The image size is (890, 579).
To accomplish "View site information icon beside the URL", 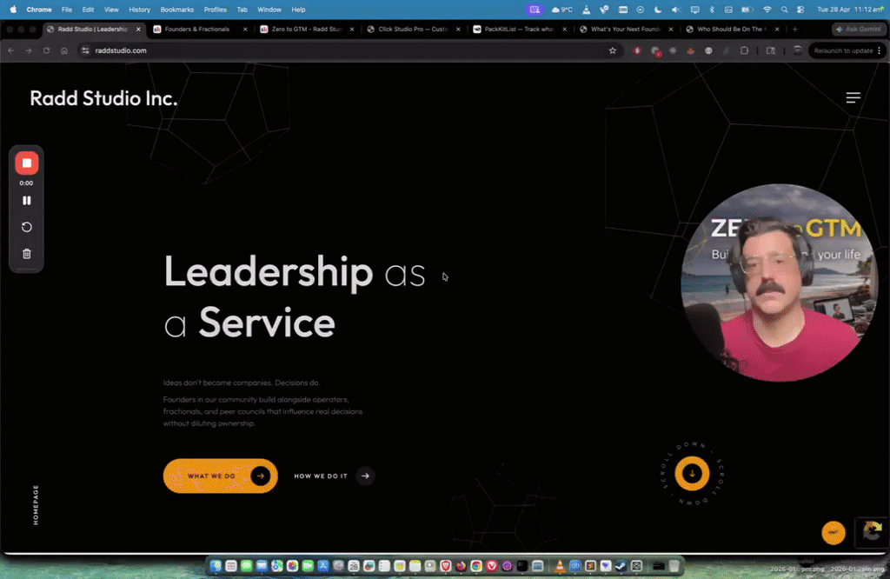I will [85, 50].
